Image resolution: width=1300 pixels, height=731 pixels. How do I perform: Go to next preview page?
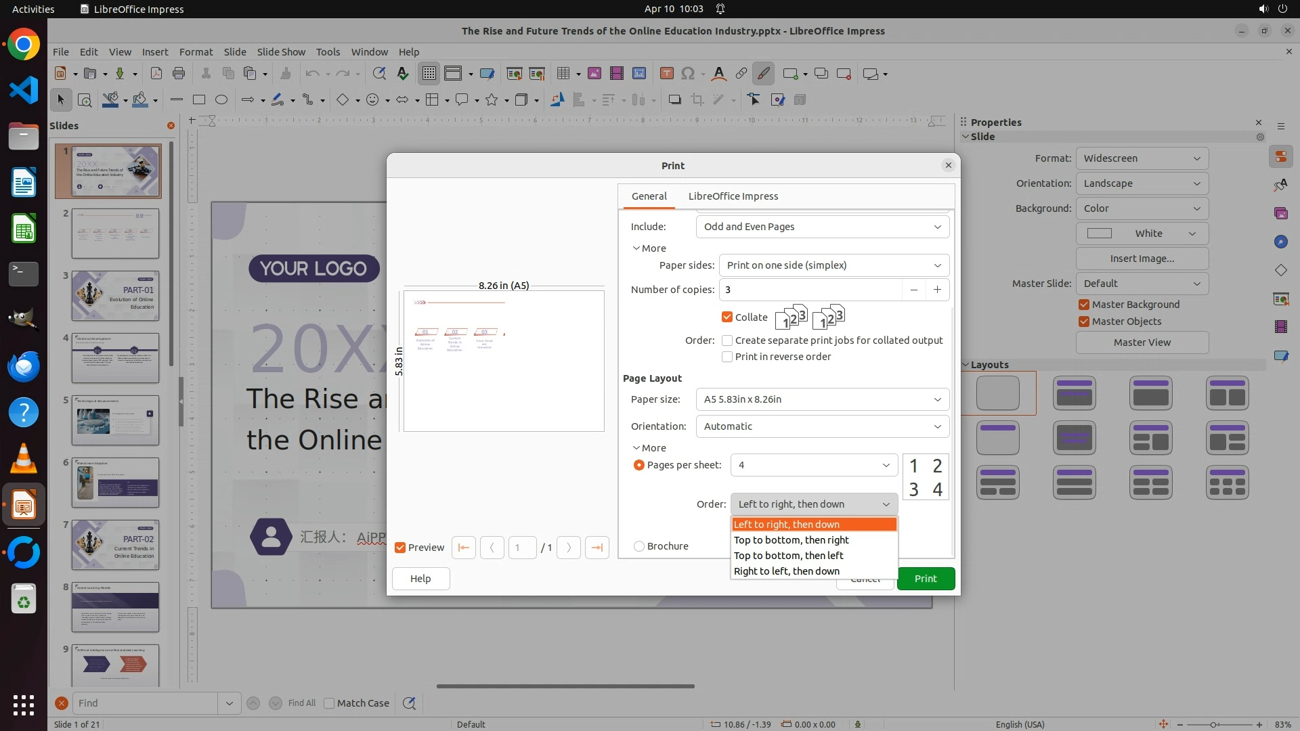(569, 548)
